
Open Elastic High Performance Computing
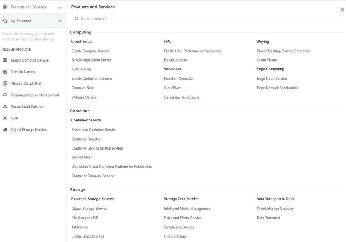(192, 51)
